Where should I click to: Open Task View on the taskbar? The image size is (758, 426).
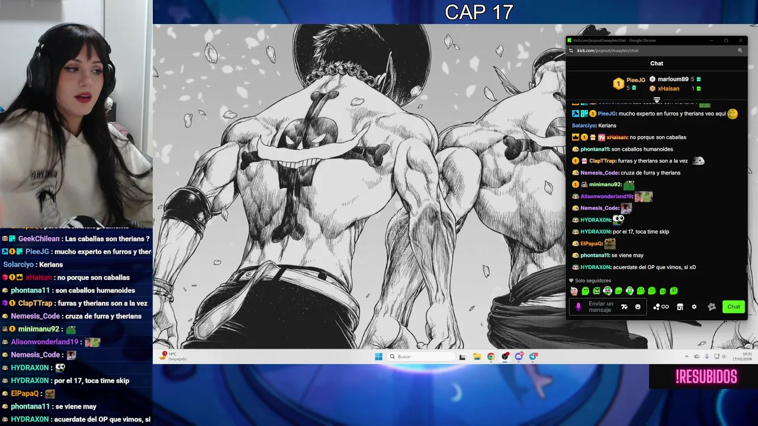[x=462, y=356]
